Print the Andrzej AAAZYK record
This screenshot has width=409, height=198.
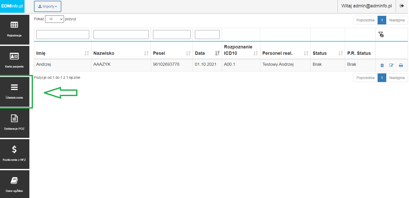tap(401, 65)
